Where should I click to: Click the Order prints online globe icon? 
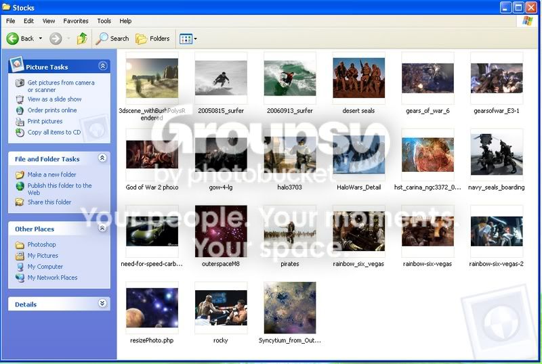20,110
